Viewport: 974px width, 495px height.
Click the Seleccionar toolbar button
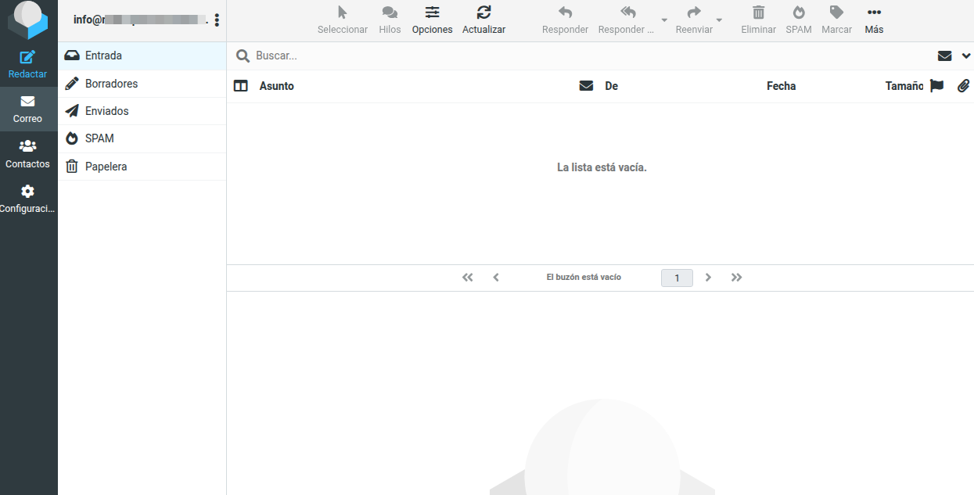(x=343, y=21)
